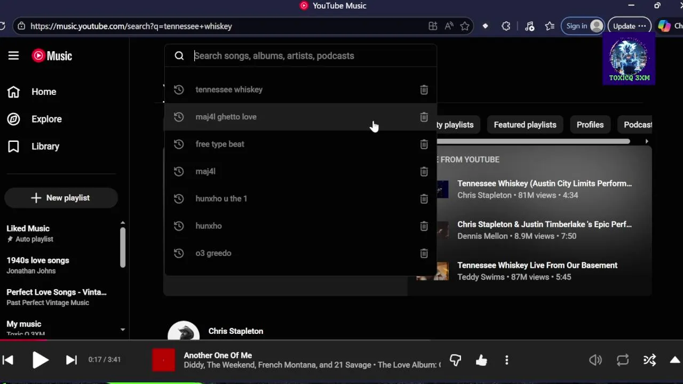Open Tennessee Whiskey Live From Our Basement
The image size is (683, 384).
(x=537, y=265)
